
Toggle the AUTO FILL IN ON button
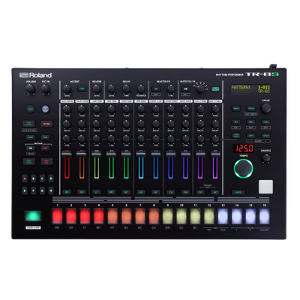(x=185, y=88)
